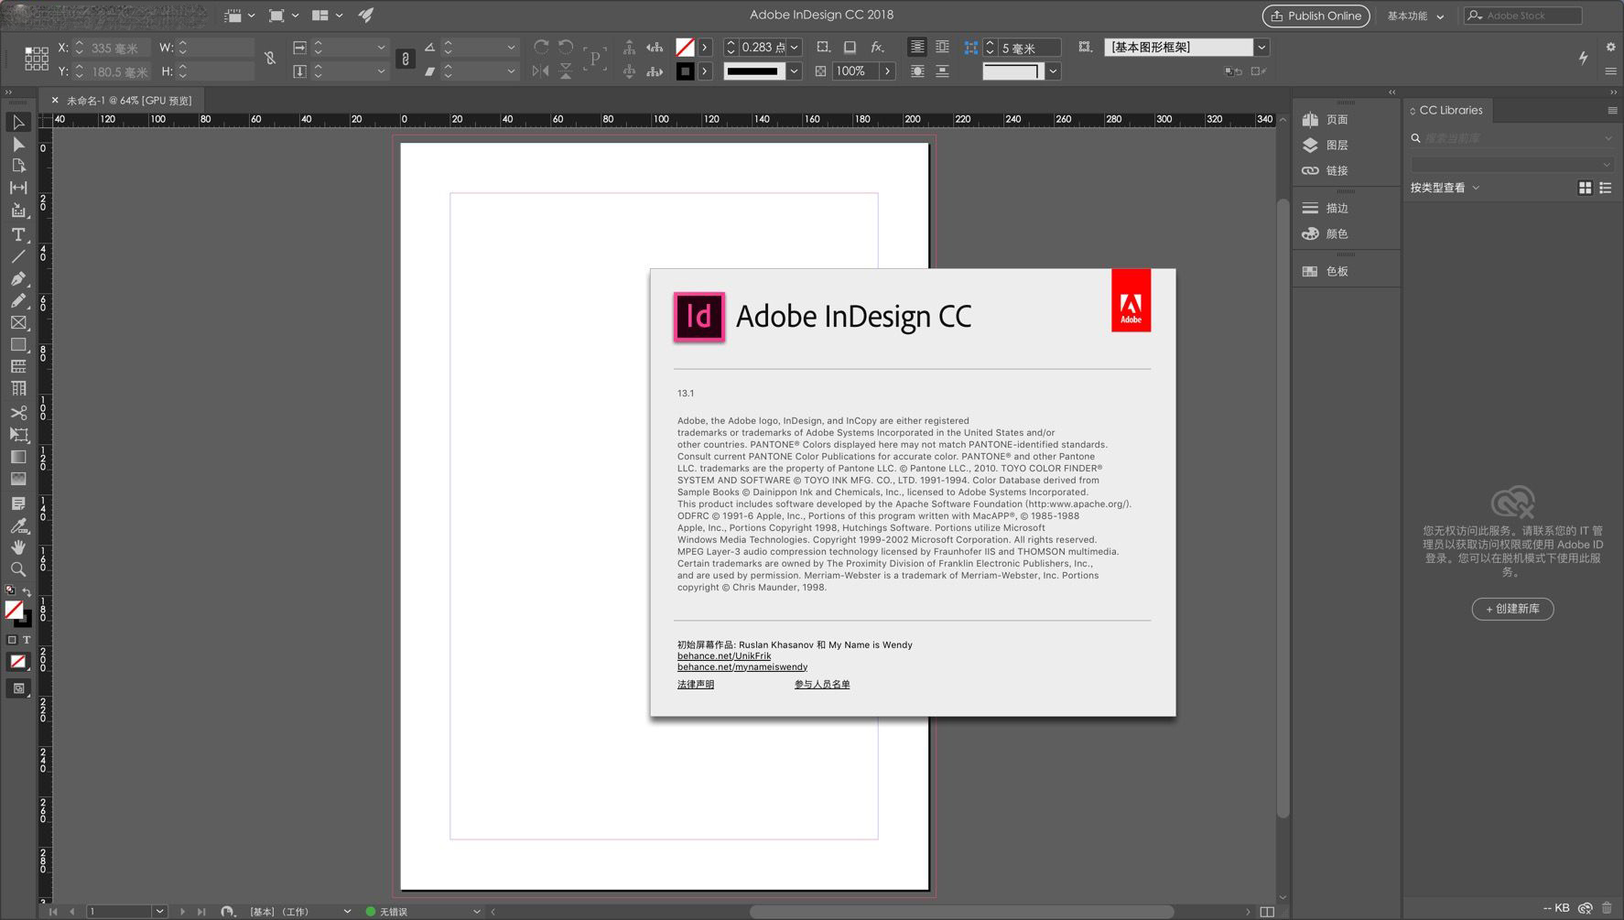The width and height of the screenshot is (1624, 920).
Task: Activate the Zoom tool
Action: (x=17, y=568)
